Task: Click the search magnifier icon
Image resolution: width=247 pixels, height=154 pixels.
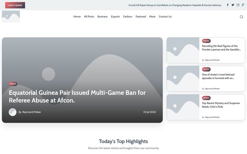Action: (x=242, y=17)
